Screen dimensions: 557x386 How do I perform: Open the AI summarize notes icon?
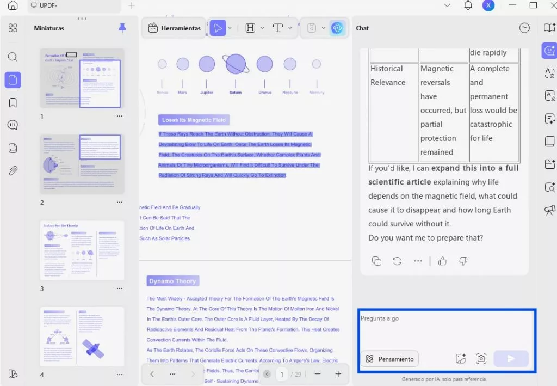pyautogui.click(x=549, y=119)
